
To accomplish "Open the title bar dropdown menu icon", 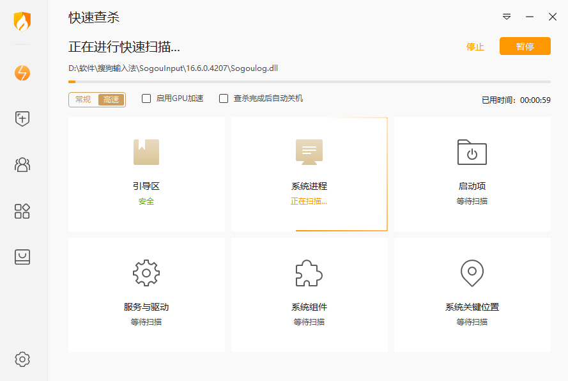I will point(507,17).
